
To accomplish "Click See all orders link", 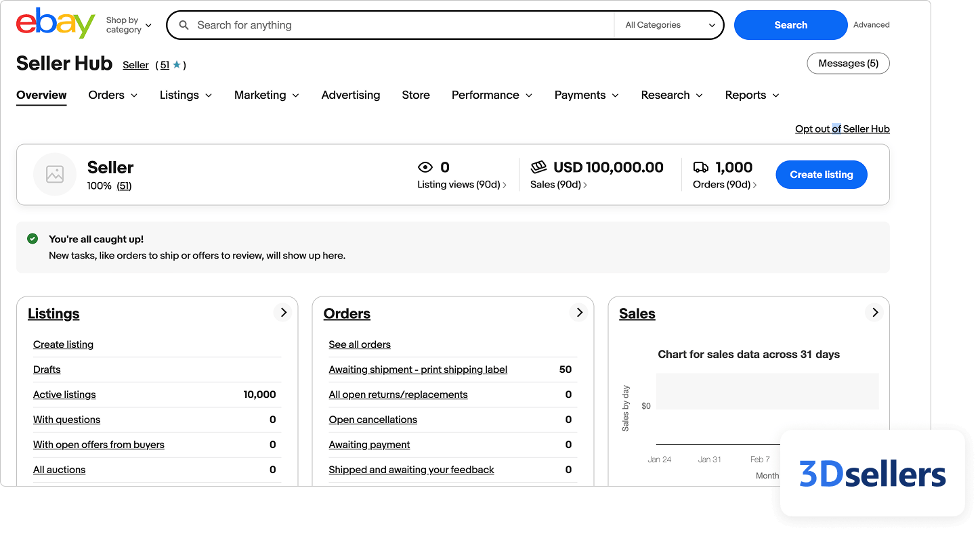I will [360, 344].
